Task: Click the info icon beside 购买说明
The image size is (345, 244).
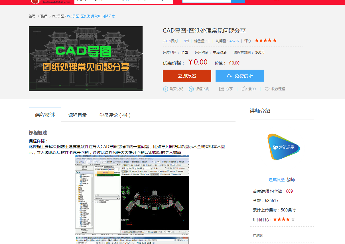Action: tap(165, 89)
